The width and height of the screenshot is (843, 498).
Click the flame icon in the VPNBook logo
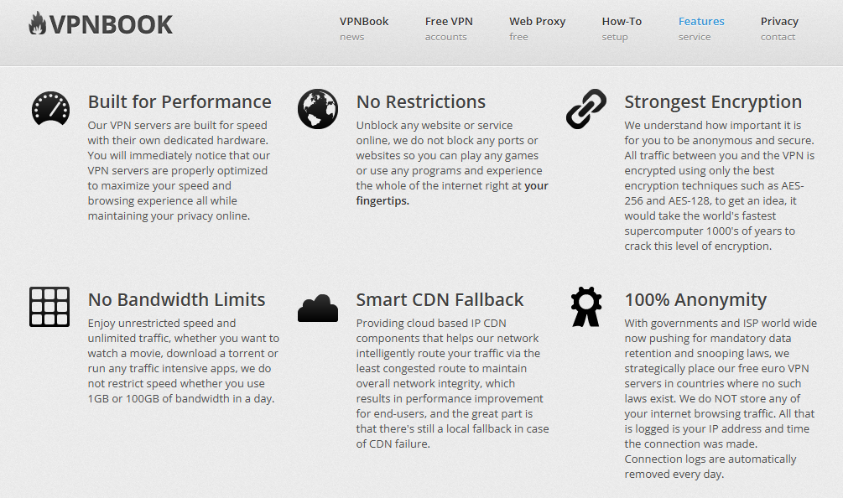(x=38, y=24)
